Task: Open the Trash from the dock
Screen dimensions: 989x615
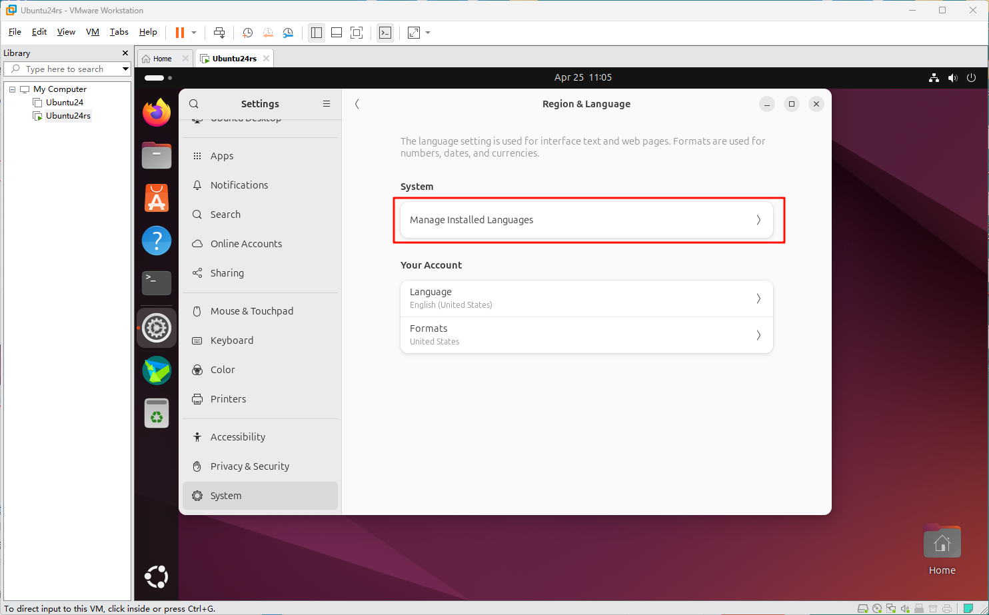Action: 157,413
